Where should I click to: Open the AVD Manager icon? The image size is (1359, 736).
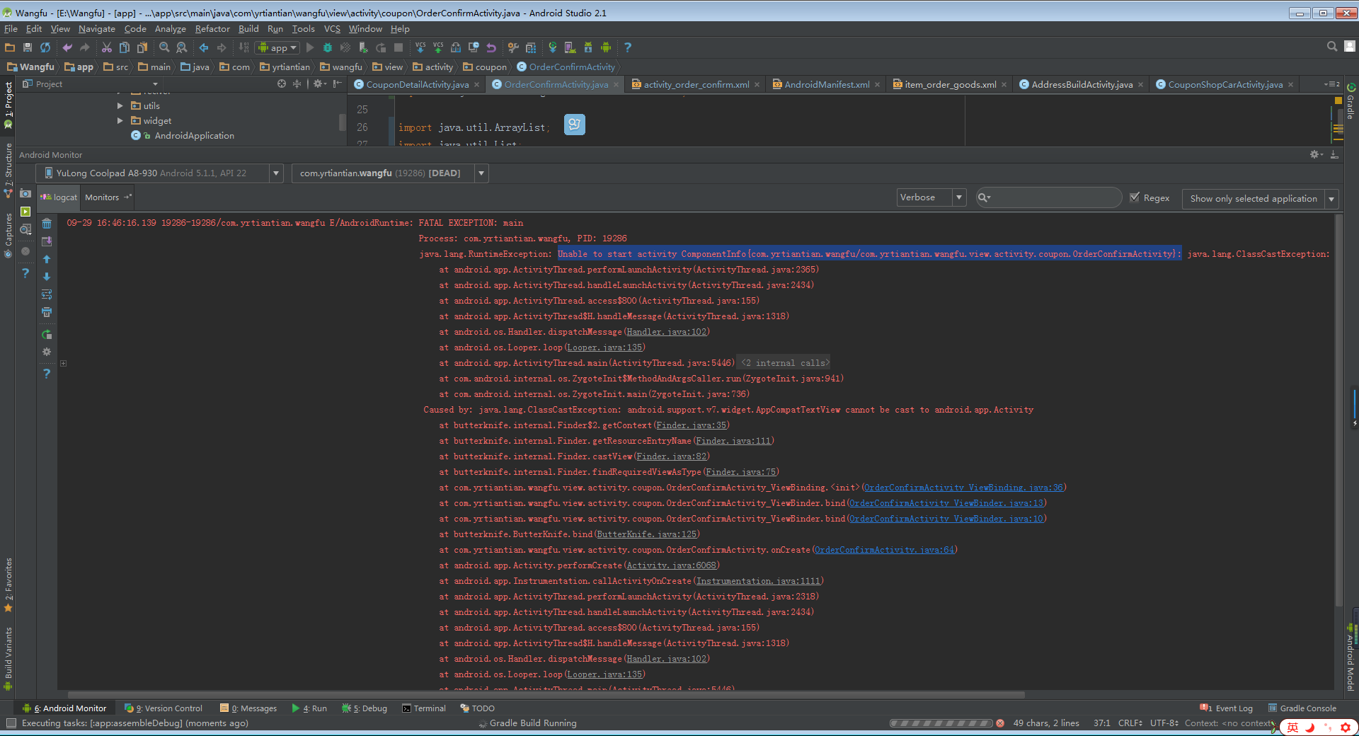coord(570,47)
